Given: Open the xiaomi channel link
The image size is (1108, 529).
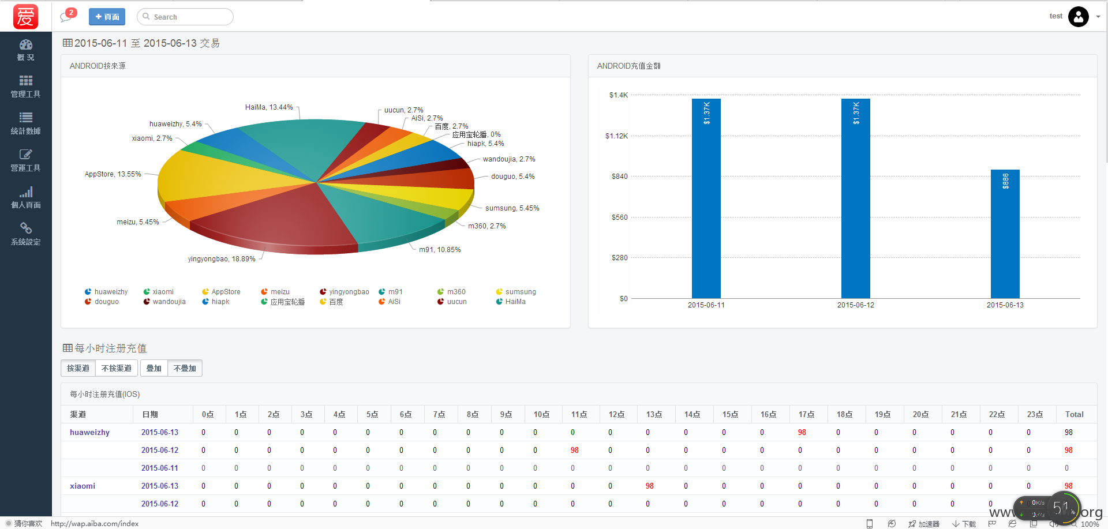Looking at the screenshot, I should pyautogui.click(x=83, y=486).
